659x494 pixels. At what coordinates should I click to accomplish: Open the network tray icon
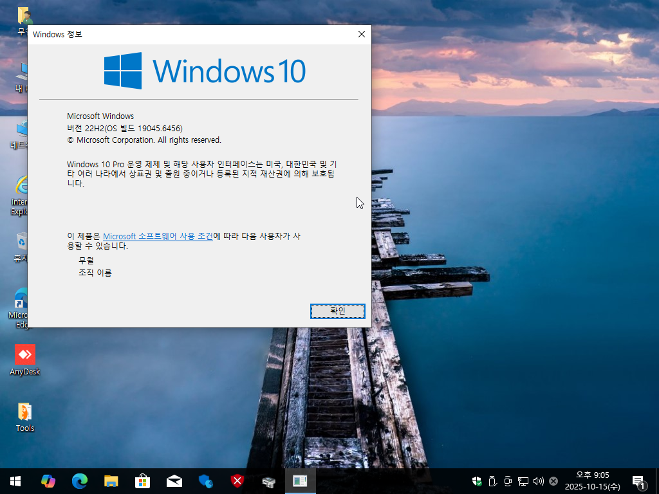click(x=523, y=481)
